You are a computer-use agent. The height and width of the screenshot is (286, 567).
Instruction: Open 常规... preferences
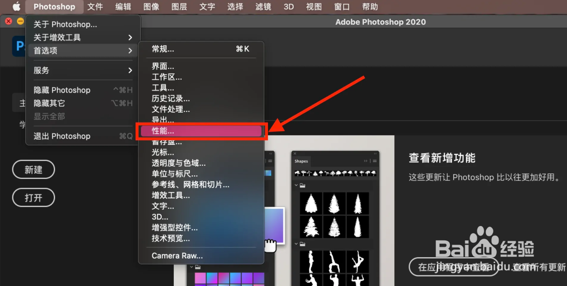pos(201,49)
